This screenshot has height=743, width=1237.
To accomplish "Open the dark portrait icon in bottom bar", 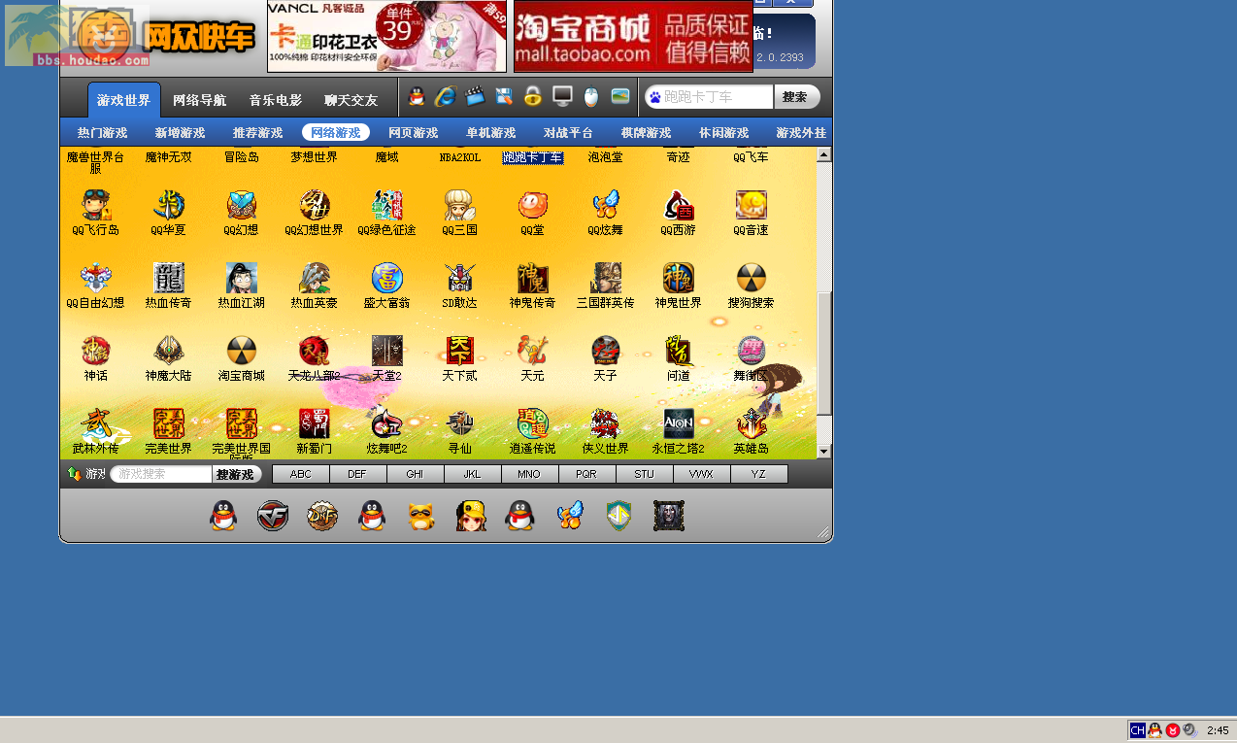I will 669,516.
